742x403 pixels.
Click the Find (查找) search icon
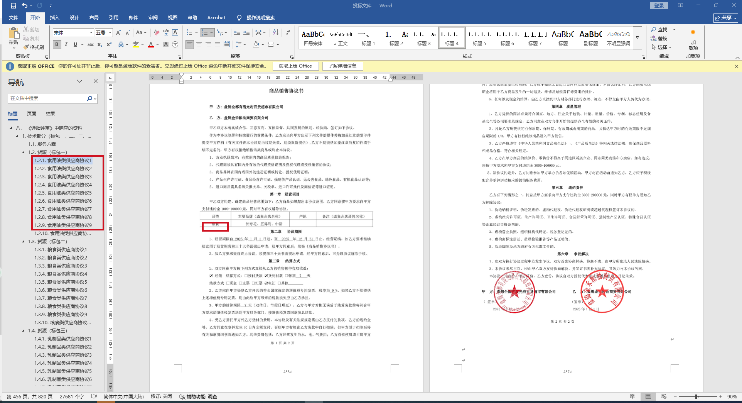(659, 30)
